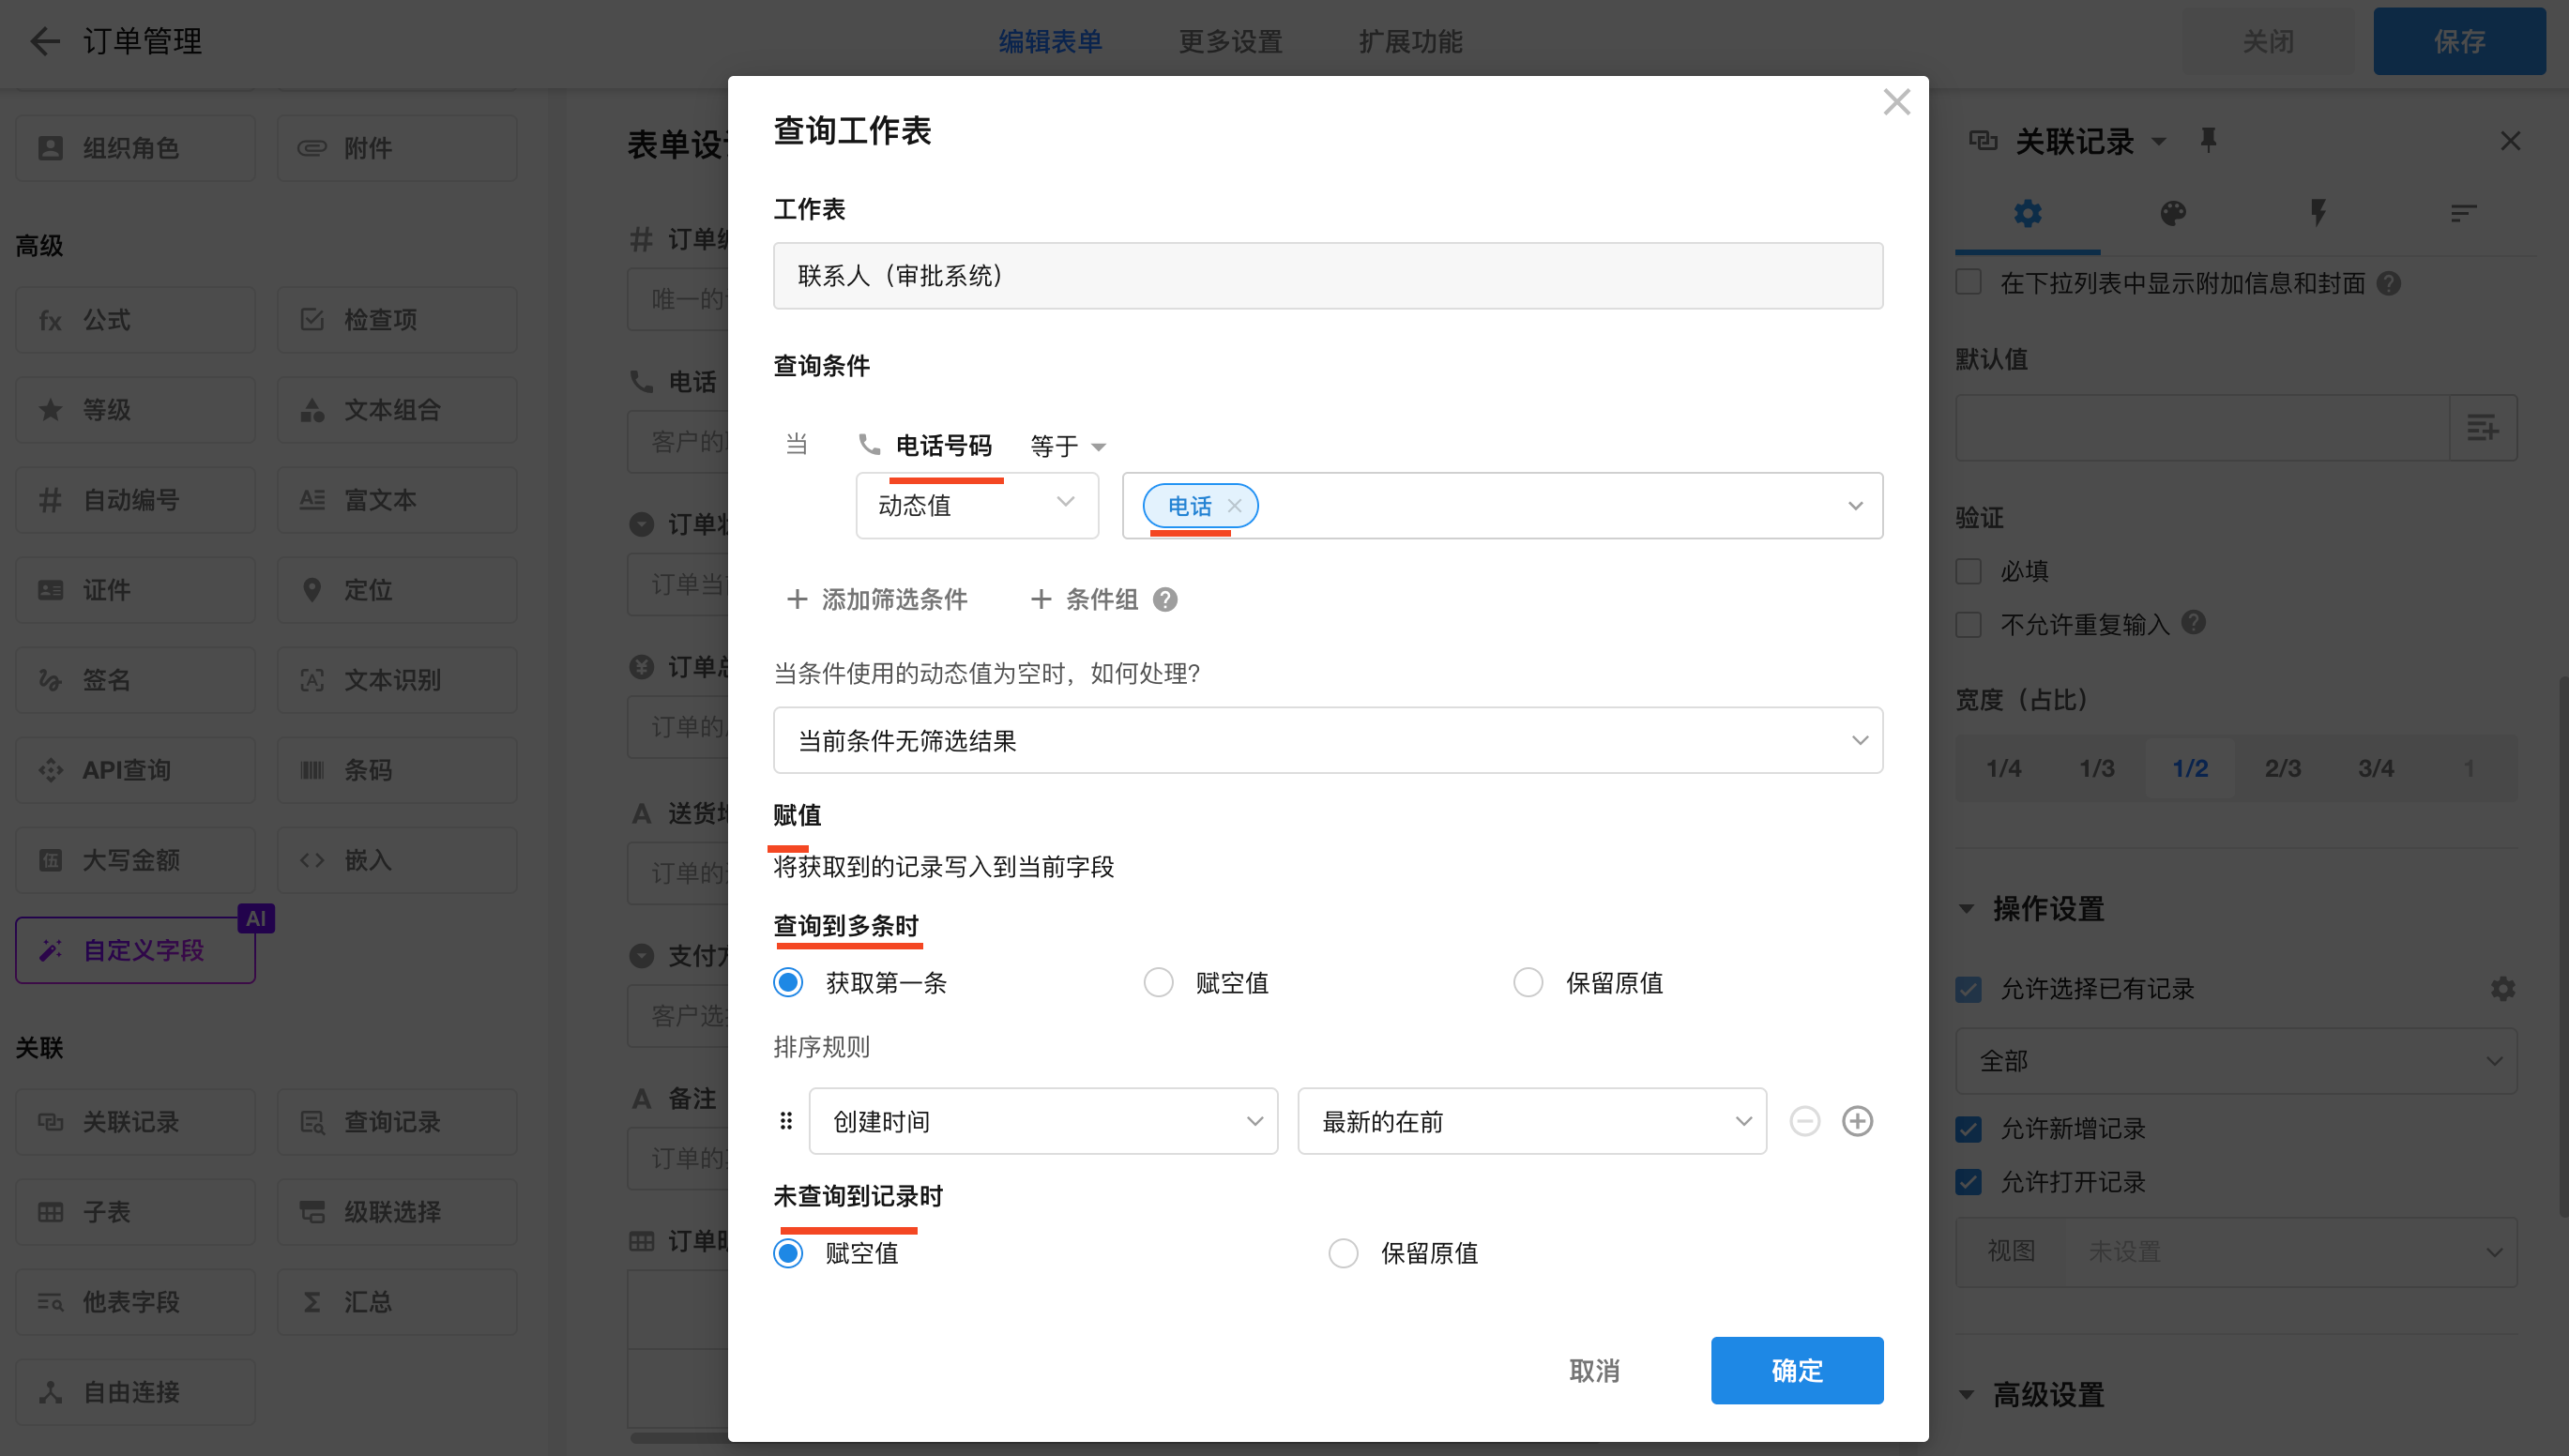Click the plus icon to add sort rule

tap(1857, 1121)
